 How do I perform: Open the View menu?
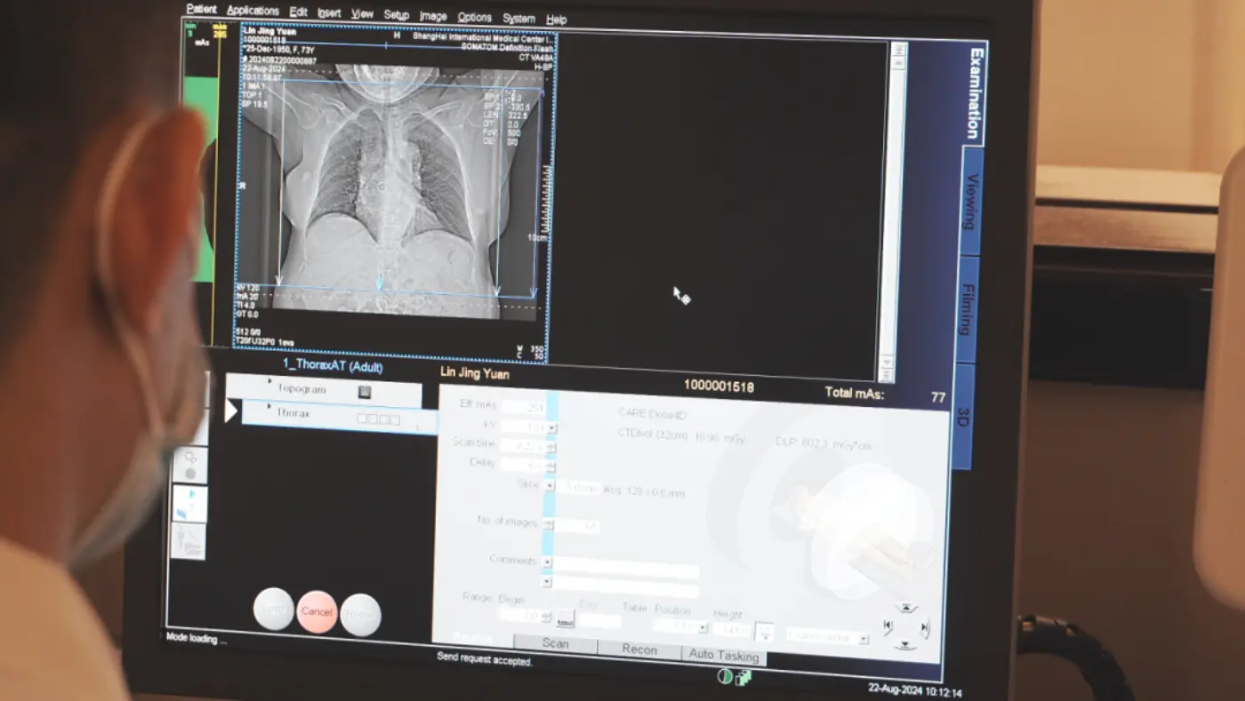[362, 13]
